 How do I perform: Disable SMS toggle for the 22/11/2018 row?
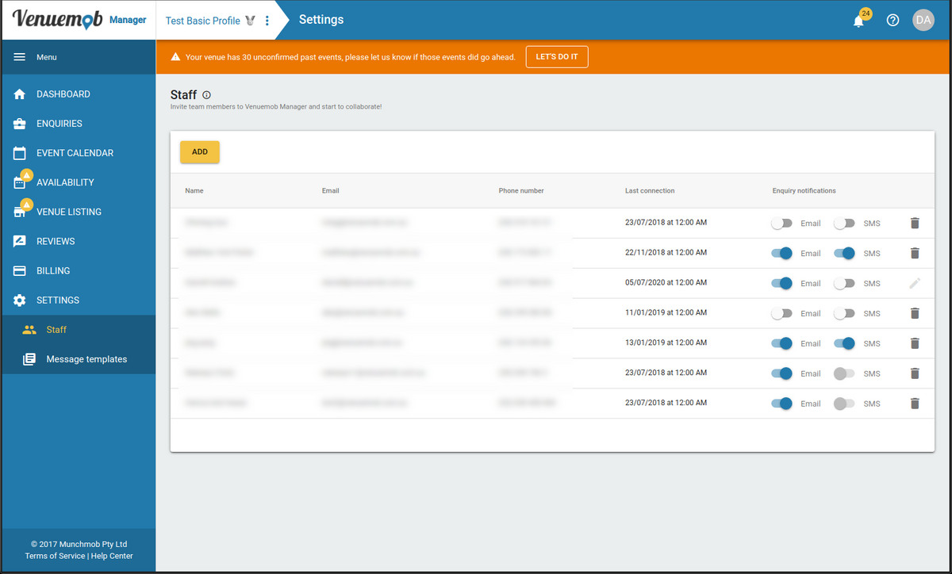coord(844,253)
